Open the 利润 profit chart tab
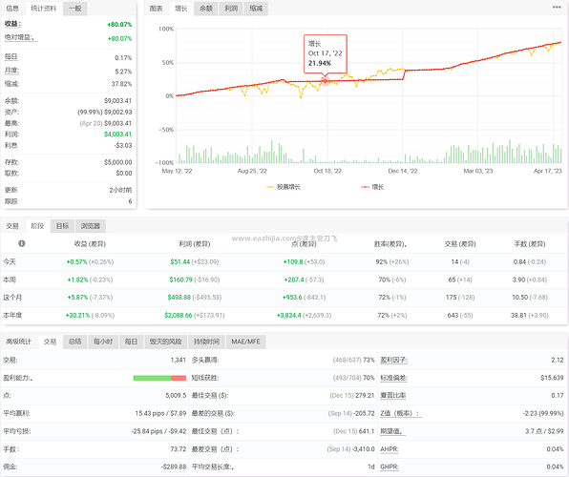This screenshot has height=477, width=569. coord(231,9)
